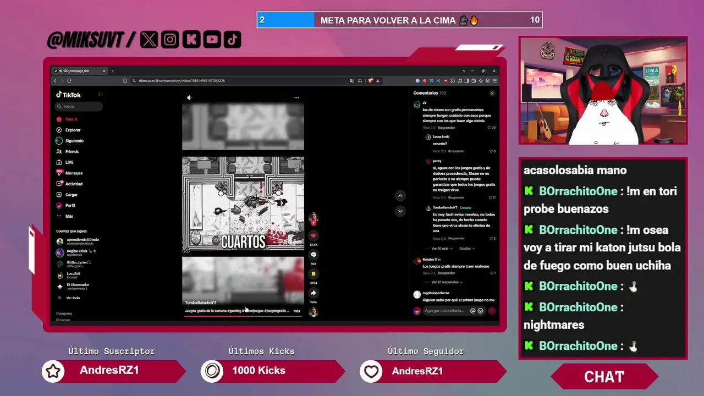Viewport: 704px width, 396px height.
Task: Reply to TumbaRanchoYT's comment
Action: pos(457,239)
